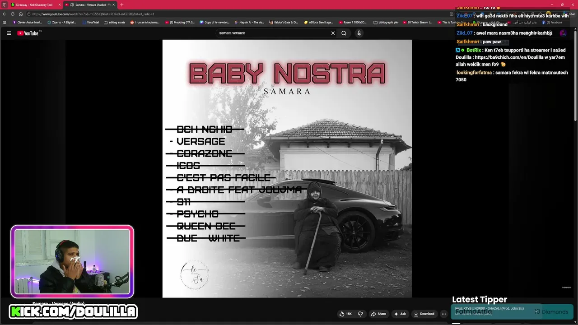Click the Ask AI button
Screen dimensions: 578x325
point(400,314)
